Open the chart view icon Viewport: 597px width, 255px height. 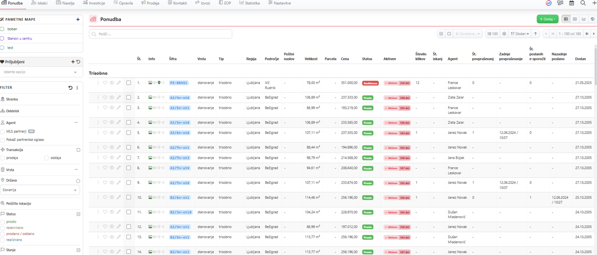[x=584, y=19]
